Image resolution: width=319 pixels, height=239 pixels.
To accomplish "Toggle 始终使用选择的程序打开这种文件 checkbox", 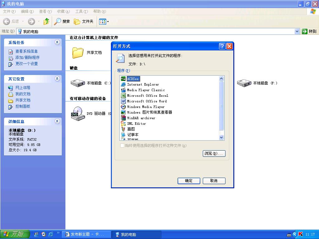I will point(122,146).
